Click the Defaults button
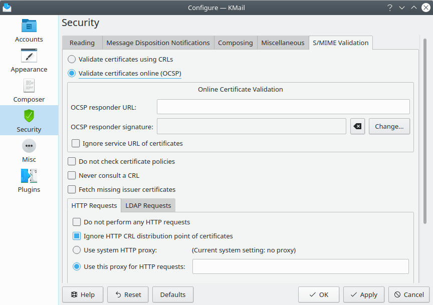Image resolution: width=433 pixels, height=305 pixels. [x=172, y=294]
